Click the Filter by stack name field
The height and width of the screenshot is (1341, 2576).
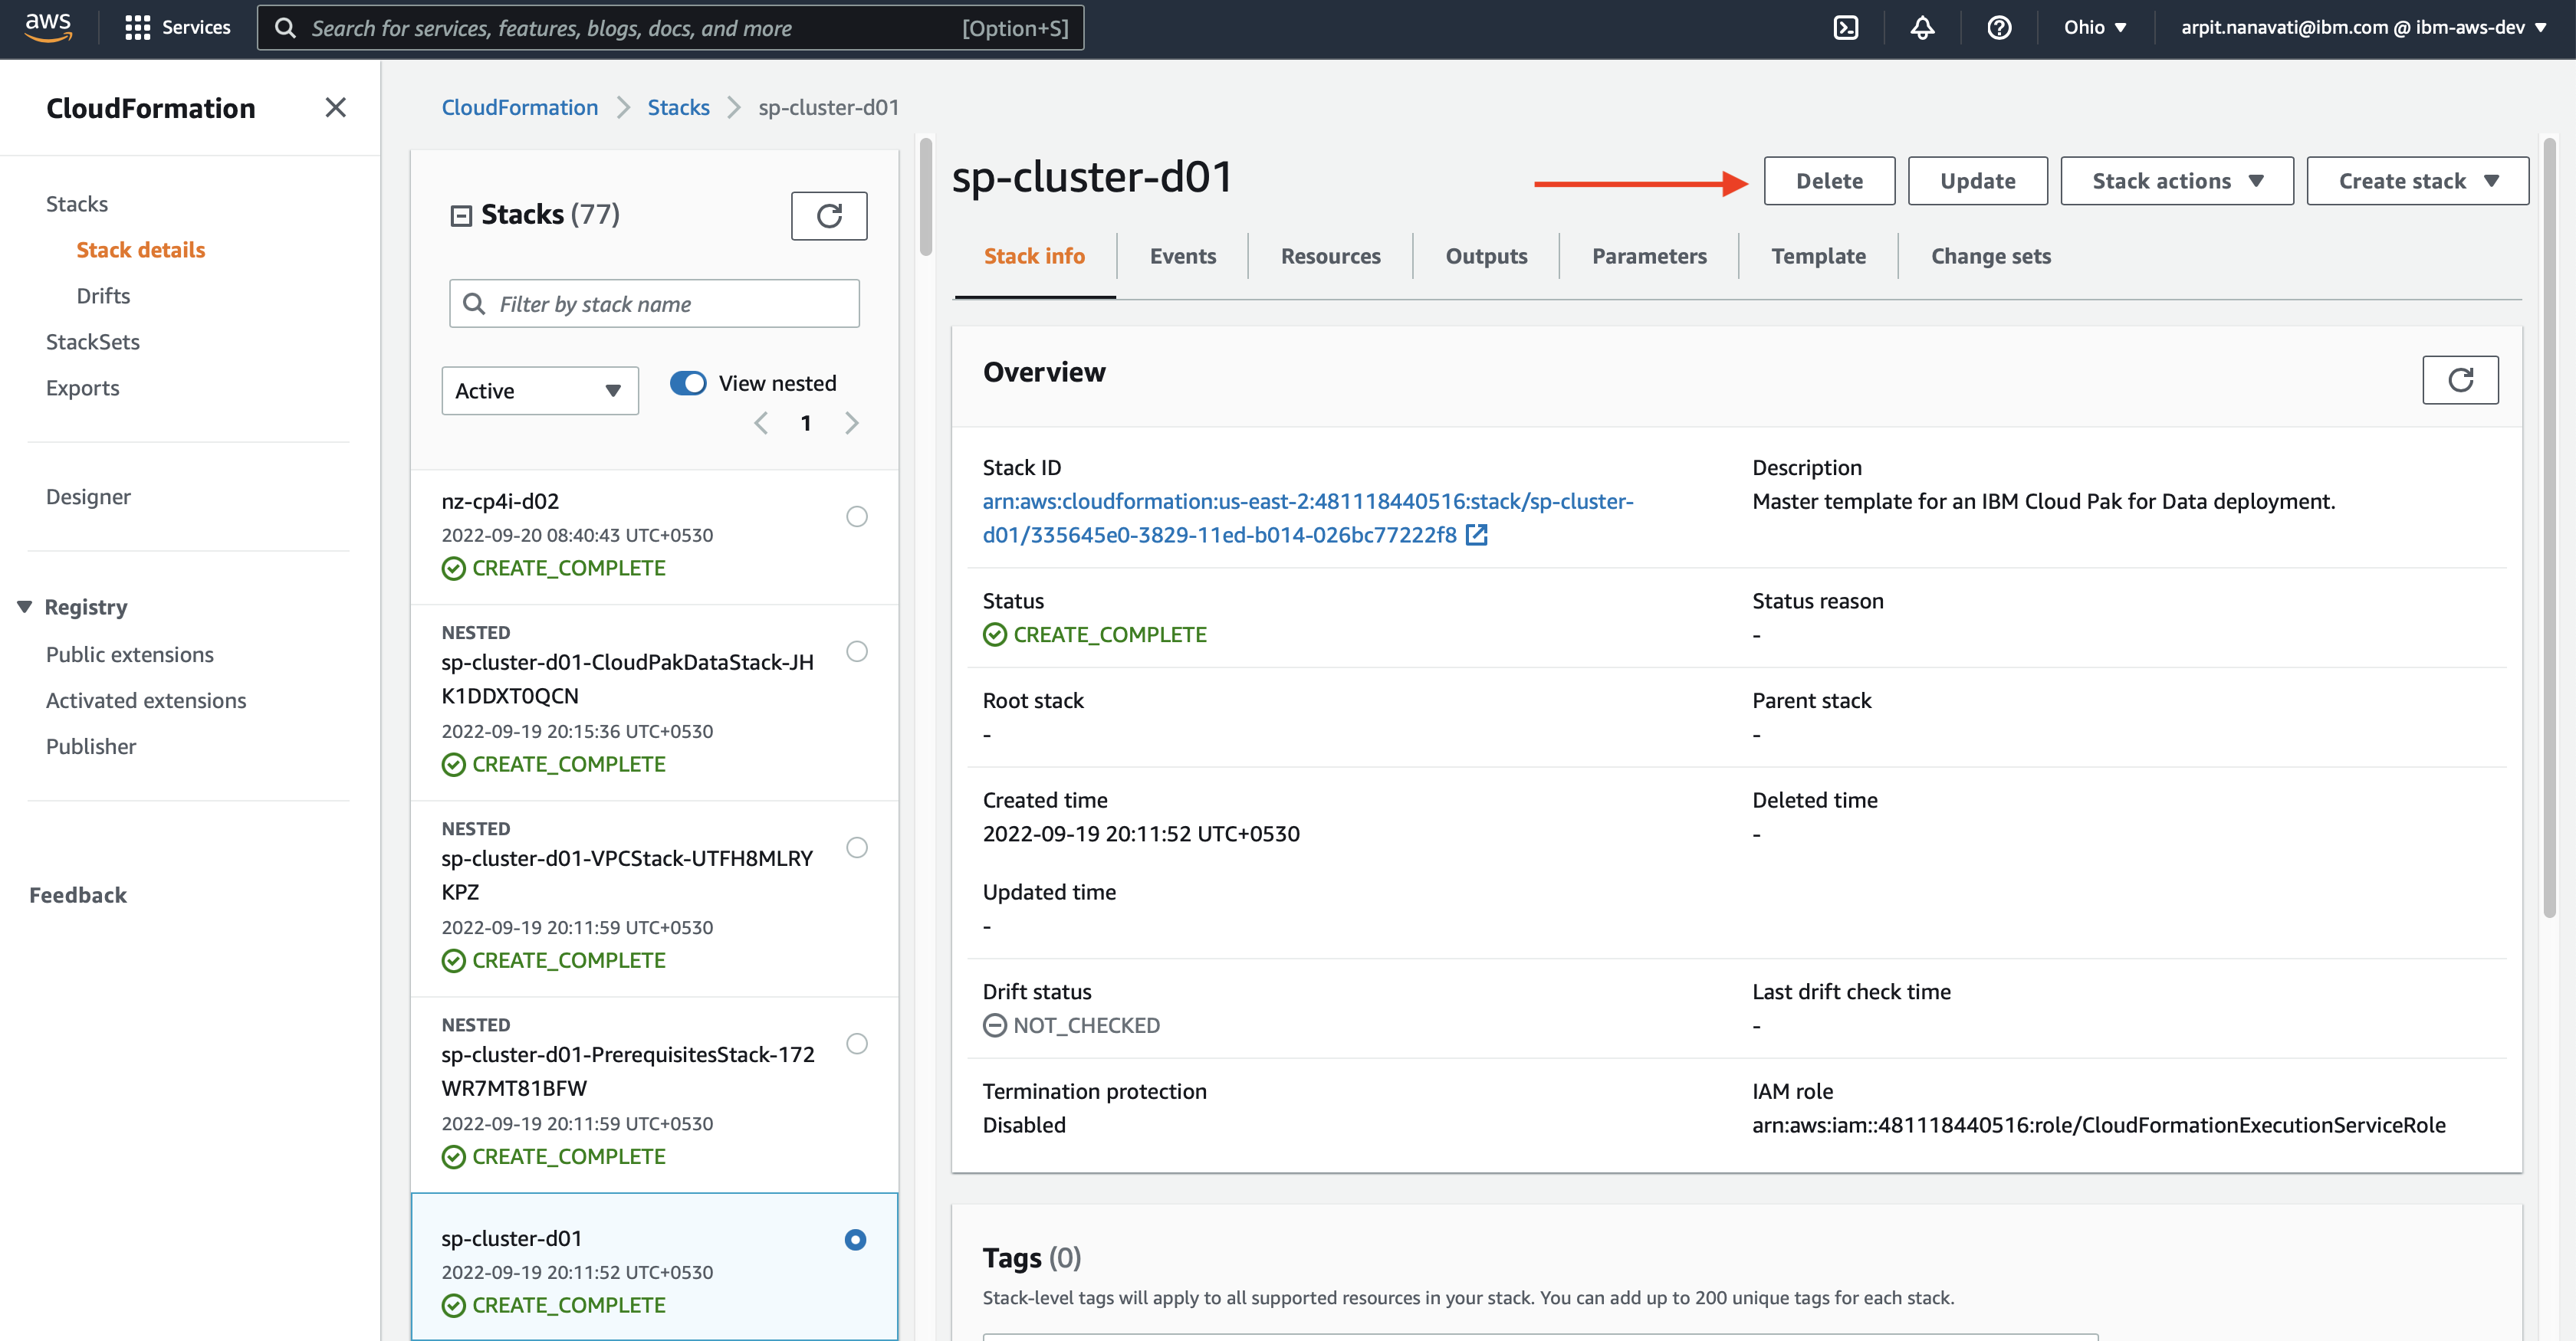click(654, 303)
